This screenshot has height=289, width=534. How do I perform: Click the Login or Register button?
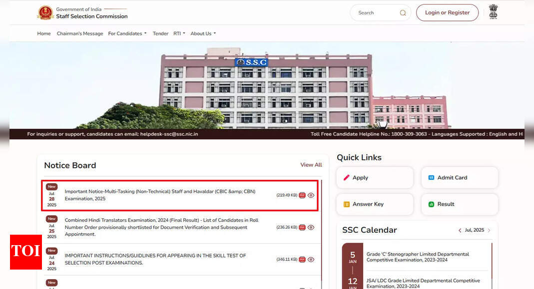pyautogui.click(x=447, y=13)
